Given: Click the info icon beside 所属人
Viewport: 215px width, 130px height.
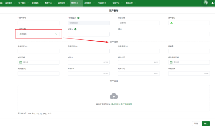Looking at the screenshot, I should coord(75,29).
